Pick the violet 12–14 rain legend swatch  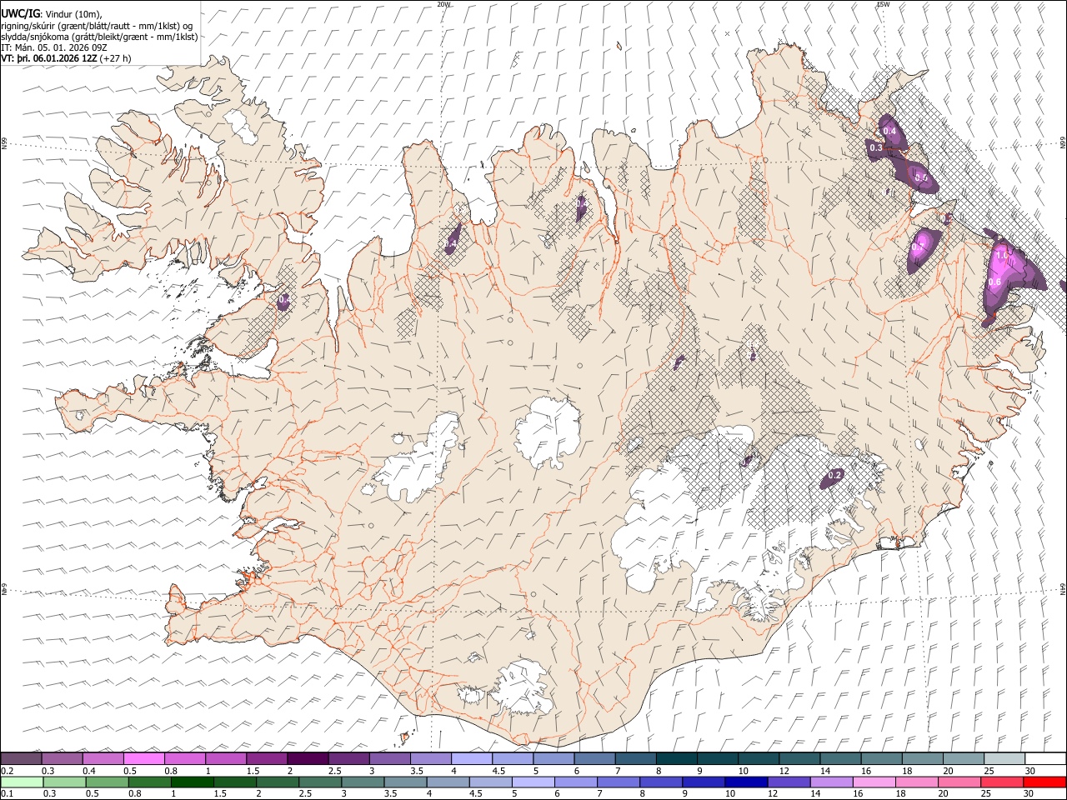(789, 782)
